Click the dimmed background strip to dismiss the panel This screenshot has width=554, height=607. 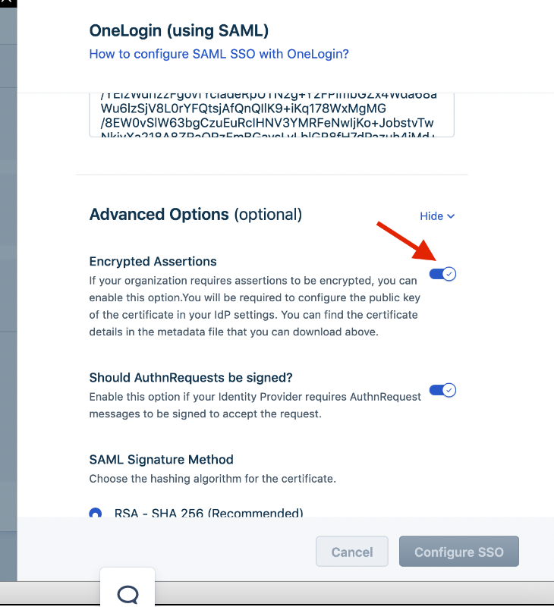click(8, 294)
